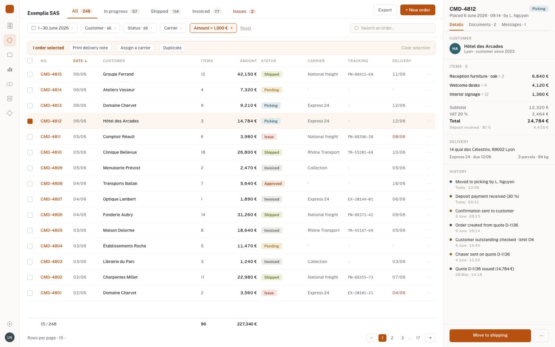
Task: Open order link CMD-4810
Action: pos(51,152)
